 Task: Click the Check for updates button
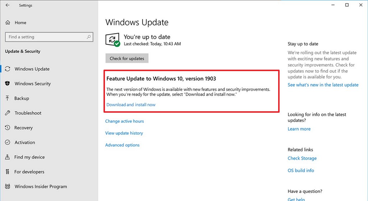(127, 59)
